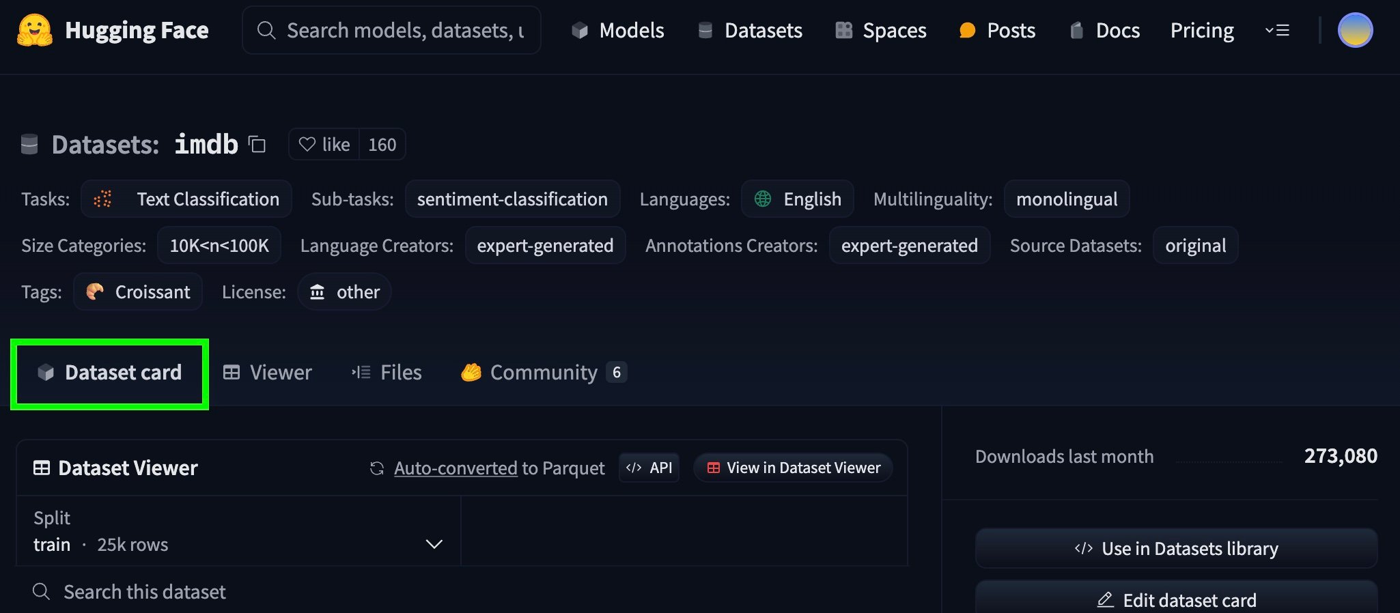Open Pricing in the top navigation

coord(1202,30)
